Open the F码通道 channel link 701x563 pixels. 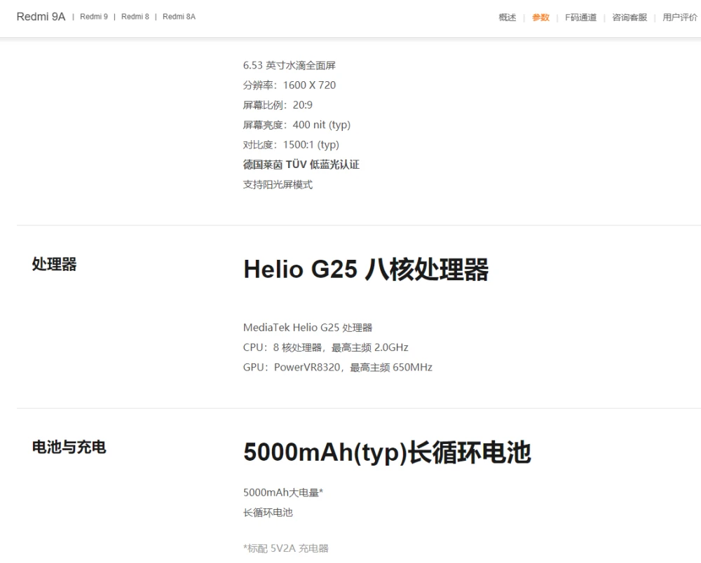click(581, 18)
